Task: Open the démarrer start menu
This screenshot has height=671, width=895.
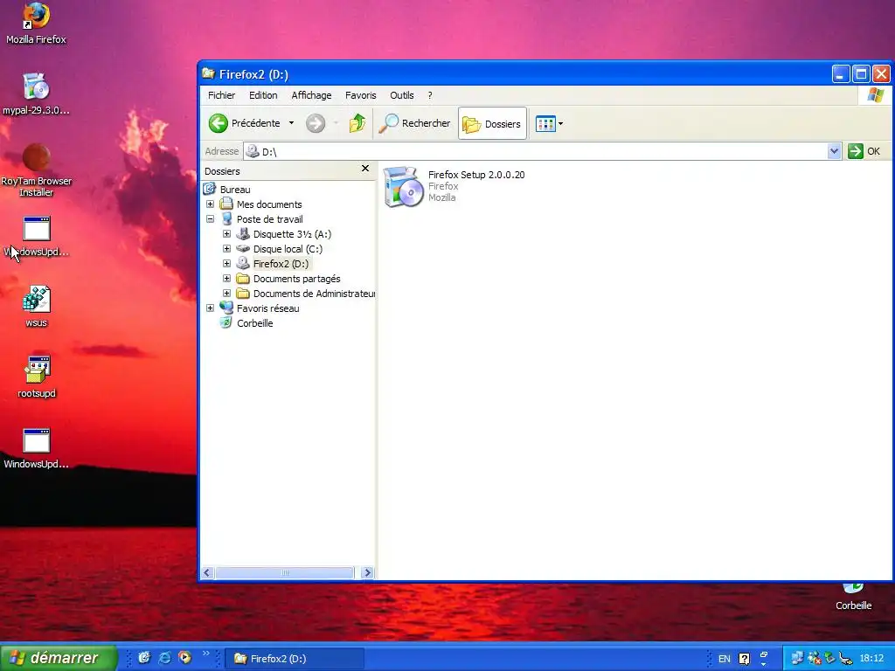Action: (59, 658)
